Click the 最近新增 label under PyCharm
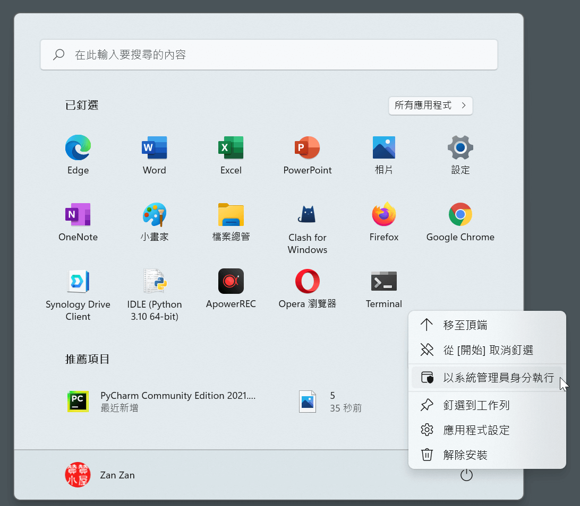The width and height of the screenshot is (580, 506). tap(120, 408)
